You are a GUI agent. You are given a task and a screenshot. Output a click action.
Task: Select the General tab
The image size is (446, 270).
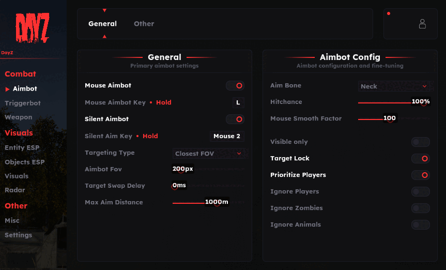102,24
